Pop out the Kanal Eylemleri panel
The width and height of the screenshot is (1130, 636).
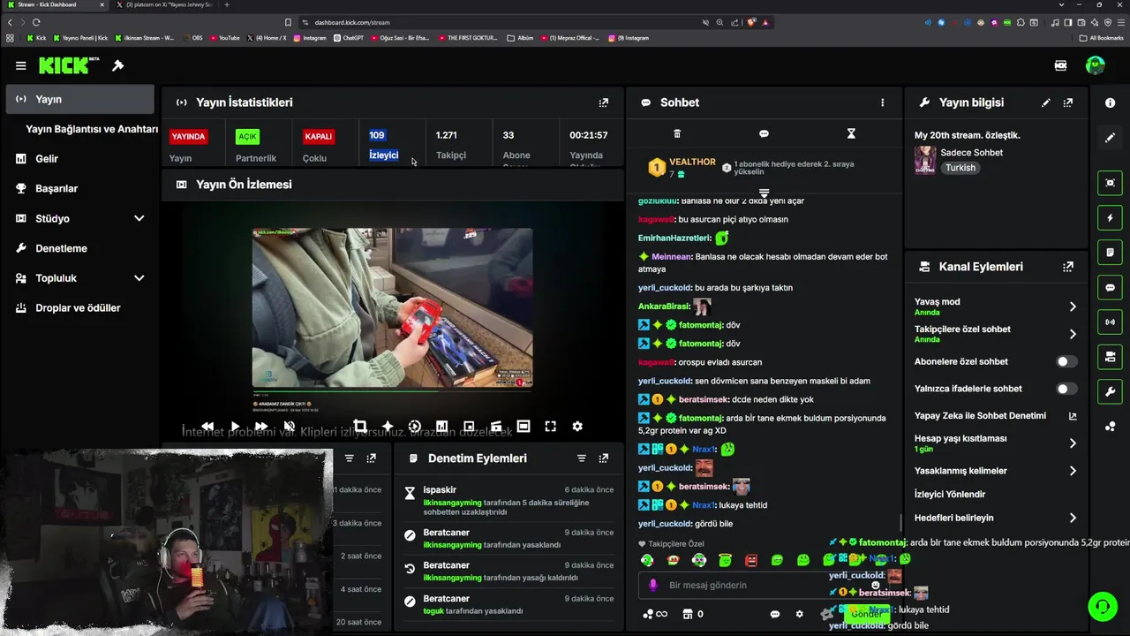pos(1068,267)
